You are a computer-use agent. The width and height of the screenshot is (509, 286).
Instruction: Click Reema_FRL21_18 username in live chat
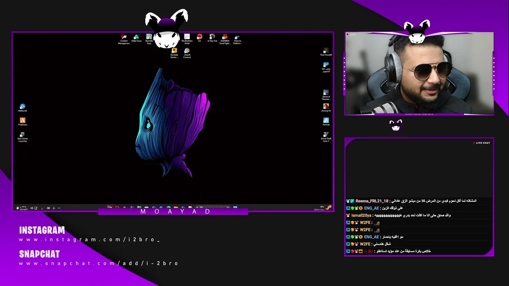pos(372,201)
